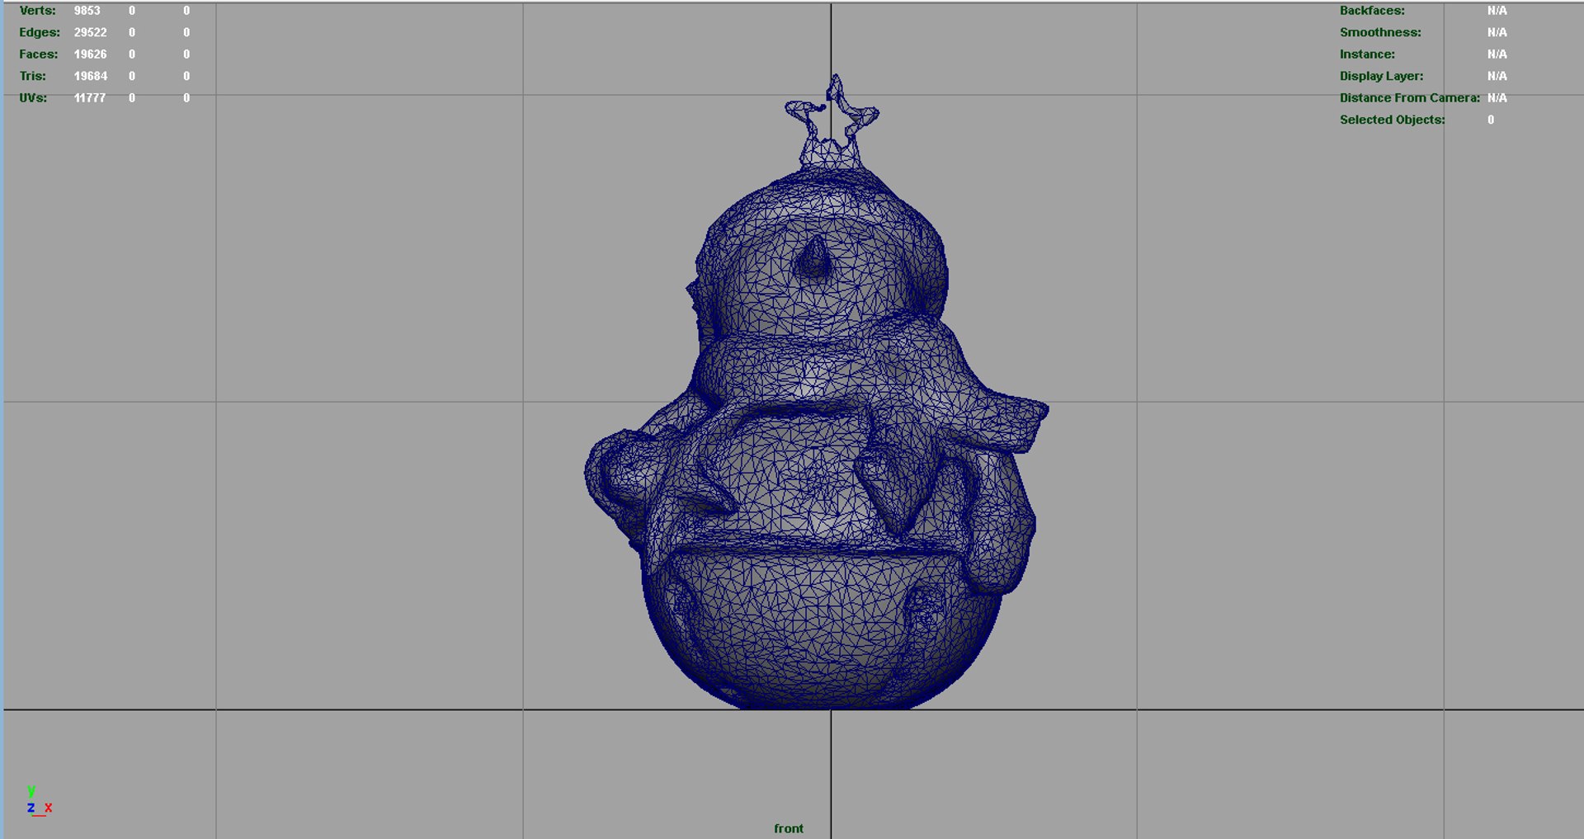Select the Verts: label in heads-up display
The image size is (1584, 839).
click(x=37, y=11)
